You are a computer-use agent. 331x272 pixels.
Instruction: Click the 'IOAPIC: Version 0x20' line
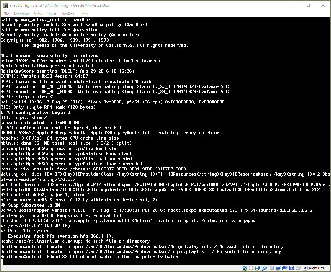click(44, 76)
